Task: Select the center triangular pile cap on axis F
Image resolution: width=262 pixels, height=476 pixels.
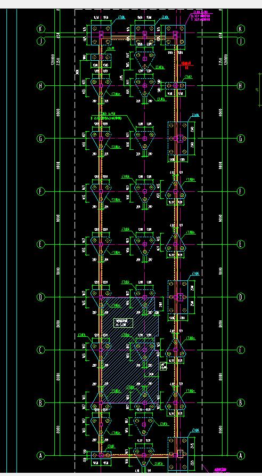Action: 145,192
